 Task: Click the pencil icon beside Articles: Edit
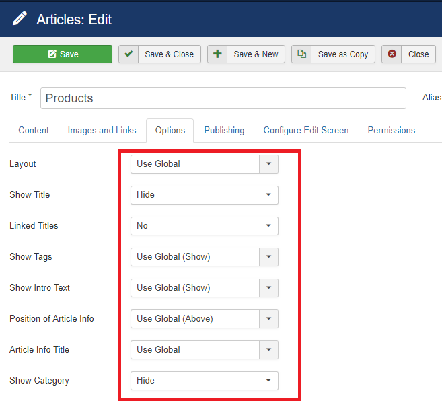[20, 19]
